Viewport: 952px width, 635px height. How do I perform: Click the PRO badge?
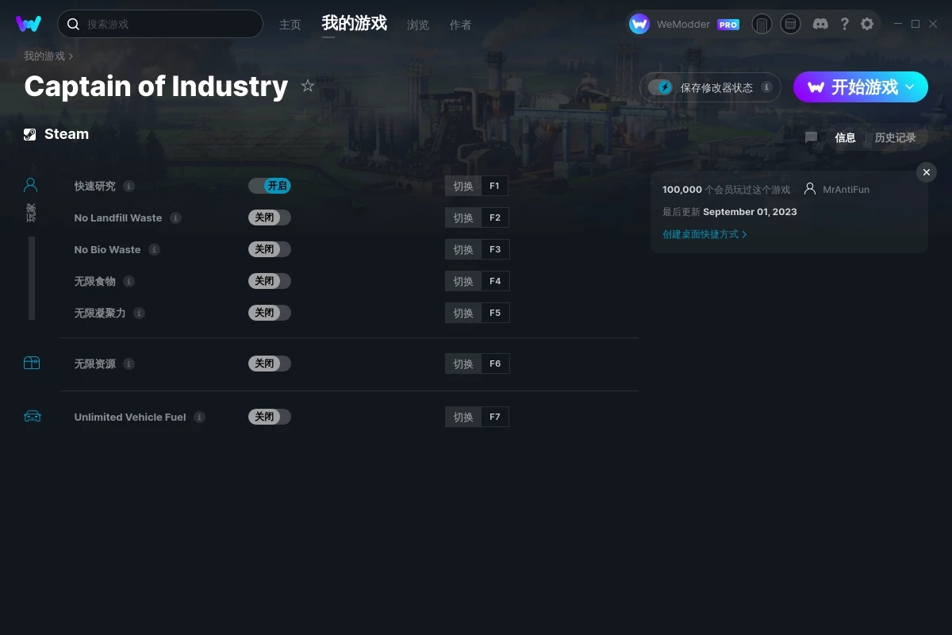coord(728,25)
